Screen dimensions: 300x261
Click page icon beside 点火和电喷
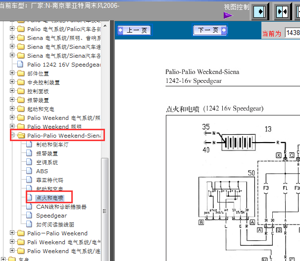(29, 197)
